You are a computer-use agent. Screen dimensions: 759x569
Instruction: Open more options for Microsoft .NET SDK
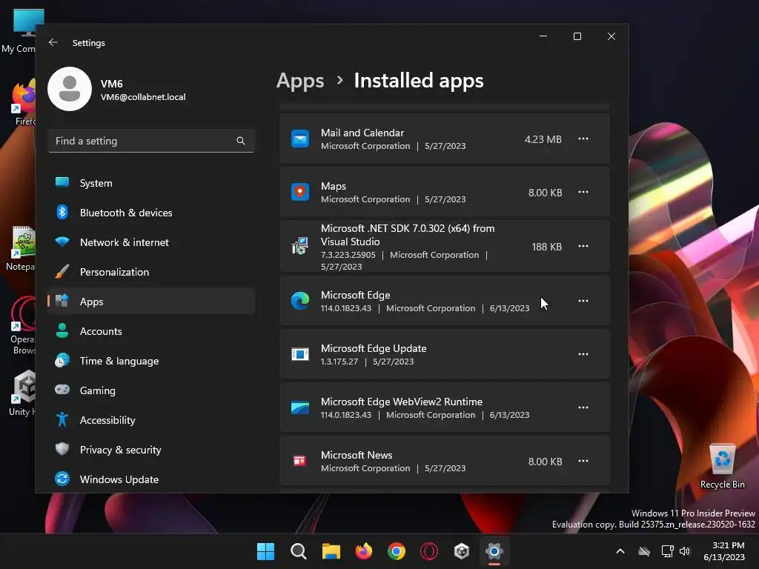(x=583, y=246)
